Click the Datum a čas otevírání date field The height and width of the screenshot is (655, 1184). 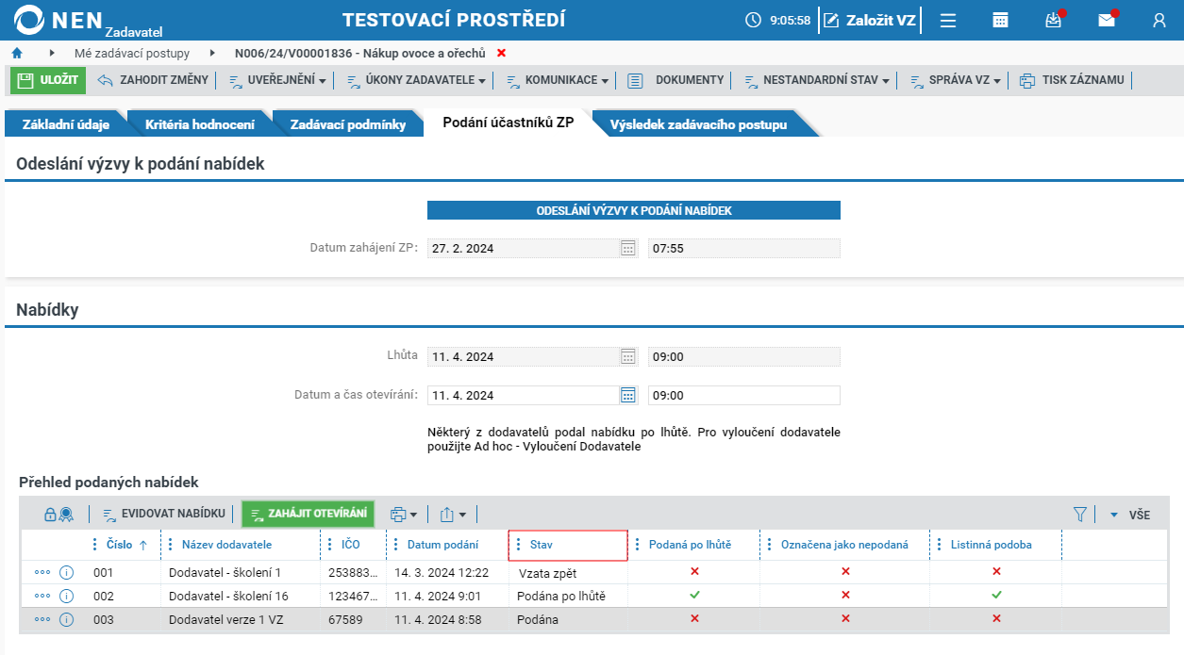pyautogui.click(x=523, y=395)
